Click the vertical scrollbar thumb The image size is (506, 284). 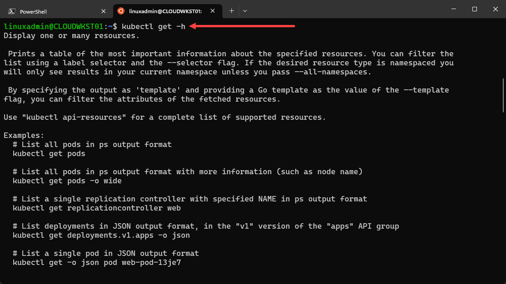pos(503,95)
